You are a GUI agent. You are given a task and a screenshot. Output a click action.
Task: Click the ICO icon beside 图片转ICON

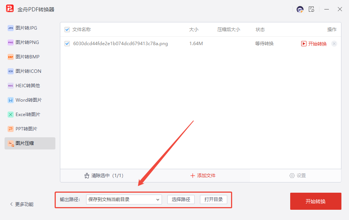point(11,71)
